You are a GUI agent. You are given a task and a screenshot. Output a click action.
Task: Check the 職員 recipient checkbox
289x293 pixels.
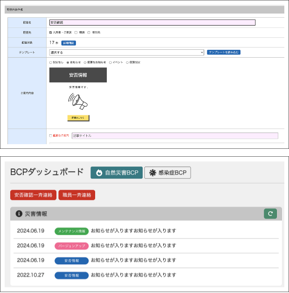[76, 33]
